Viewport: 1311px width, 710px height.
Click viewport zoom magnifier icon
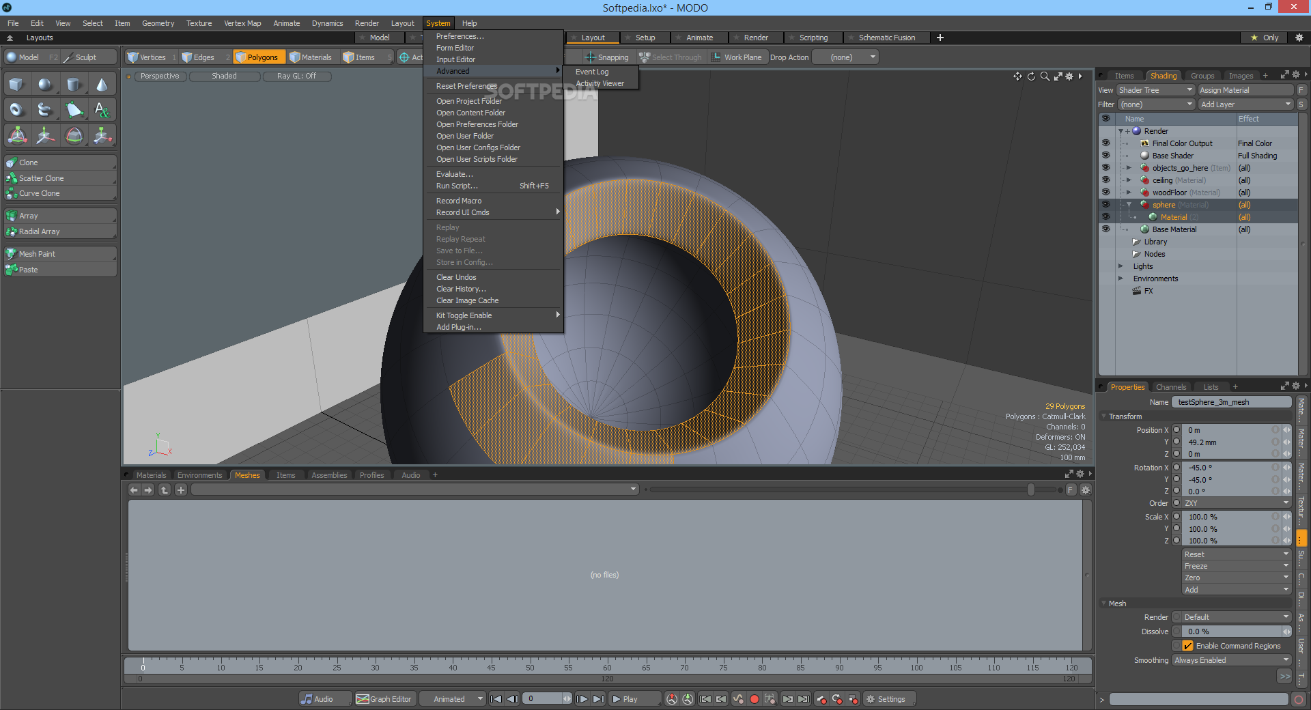coord(1045,76)
